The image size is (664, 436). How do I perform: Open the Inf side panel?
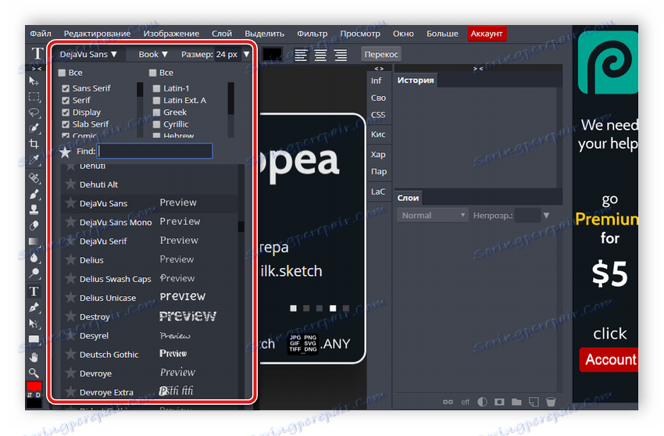tap(376, 80)
